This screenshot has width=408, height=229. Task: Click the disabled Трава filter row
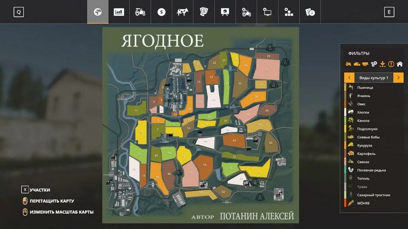374,187
